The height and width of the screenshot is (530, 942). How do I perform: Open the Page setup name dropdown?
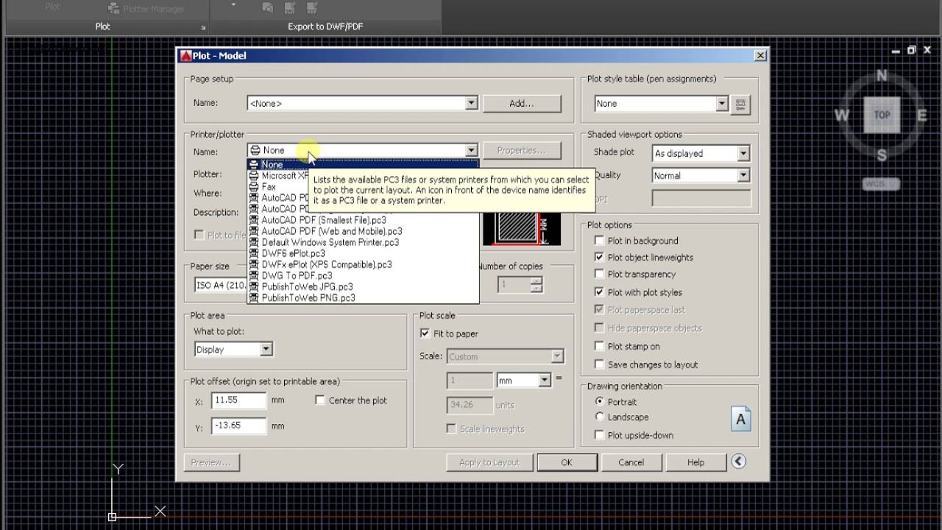(x=471, y=103)
